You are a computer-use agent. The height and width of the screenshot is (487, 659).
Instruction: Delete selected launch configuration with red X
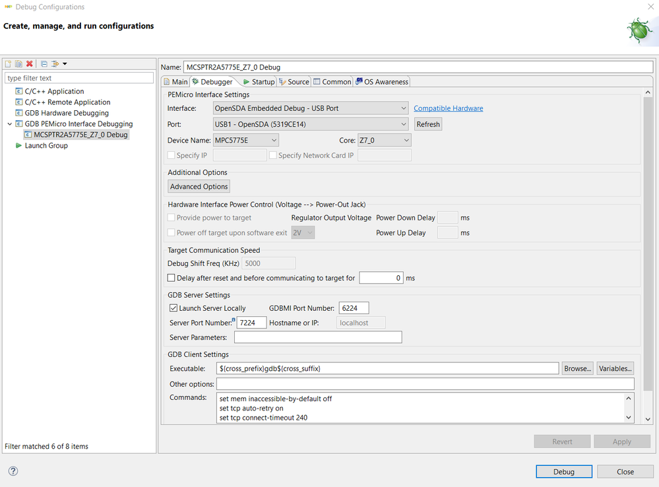pyautogui.click(x=29, y=64)
